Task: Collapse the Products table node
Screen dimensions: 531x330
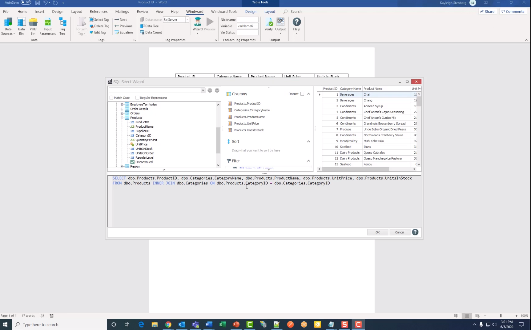Action: pyautogui.click(x=122, y=118)
